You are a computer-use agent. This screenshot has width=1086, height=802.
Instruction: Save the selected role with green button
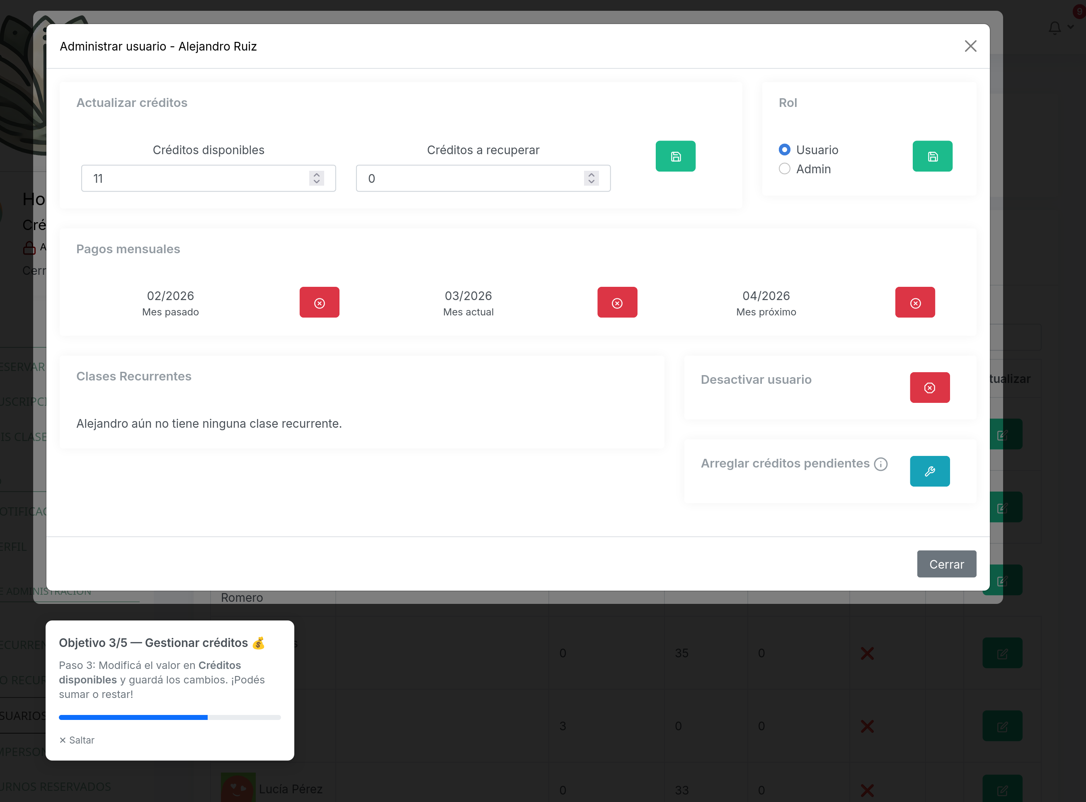pyautogui.click(x=932, y=156)
